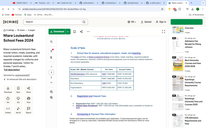Give the document a thumbs down
Image resolution: width=206 pixels, height=128 pixels.
tap(18, 100)
